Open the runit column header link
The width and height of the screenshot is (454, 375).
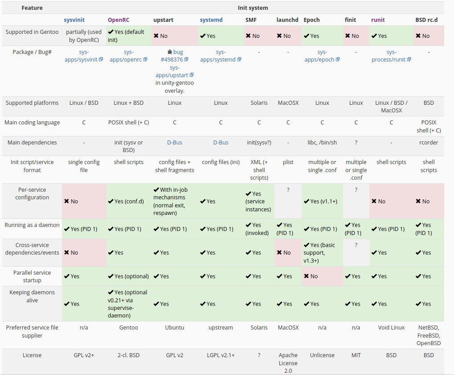(378, 20)
